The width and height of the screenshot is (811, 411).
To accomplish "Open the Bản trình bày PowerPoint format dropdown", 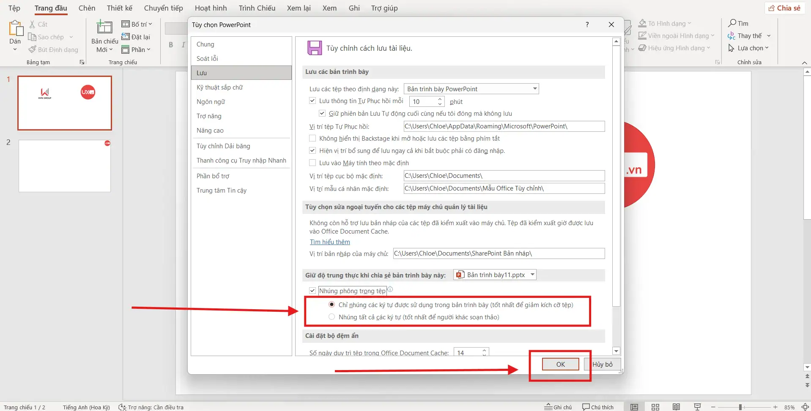I will pos(534,89).
